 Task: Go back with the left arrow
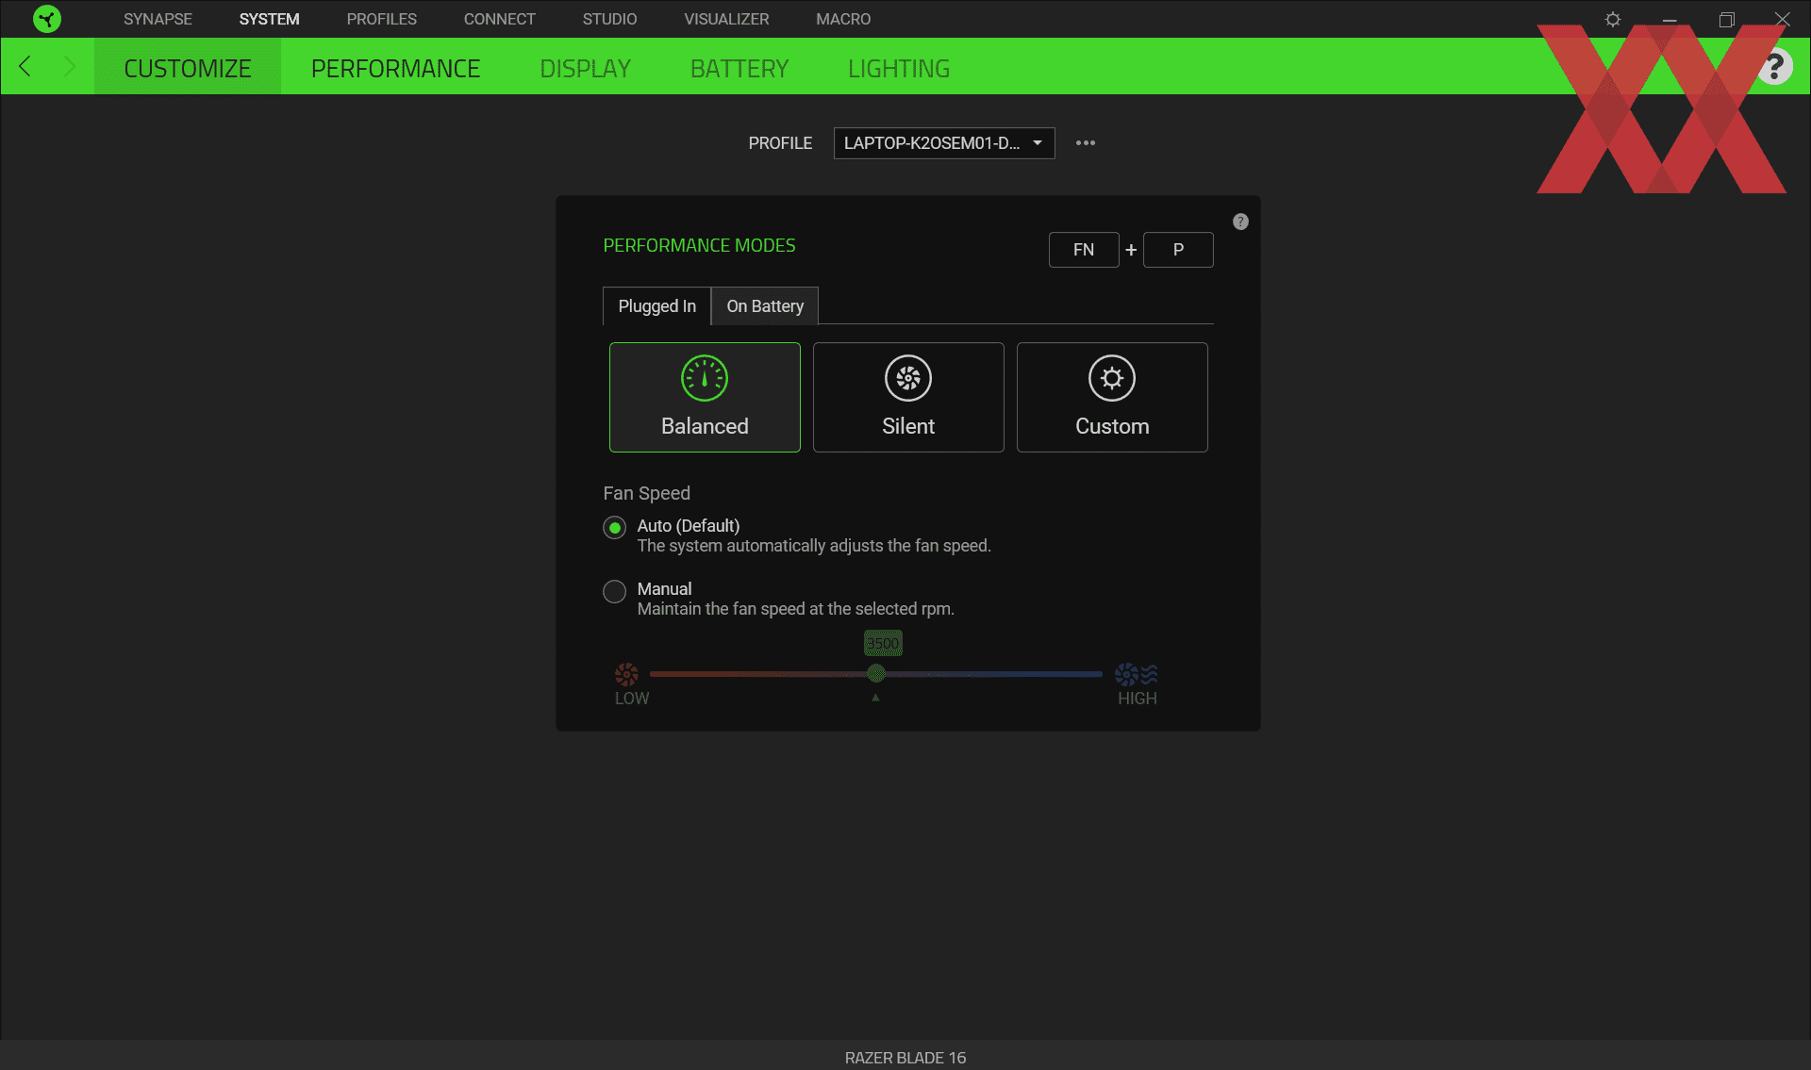tap(25, 66)
